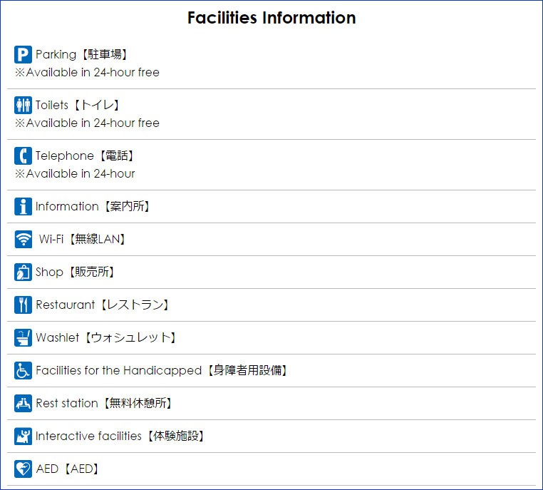Click the blue Parking P icon
The width and height of the screenshot is (543, 490).
tap(23, 54)
